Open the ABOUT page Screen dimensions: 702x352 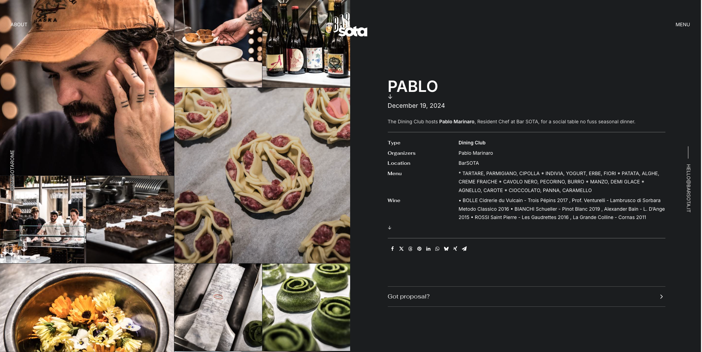19,25
